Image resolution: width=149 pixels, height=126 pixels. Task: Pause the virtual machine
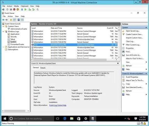[x=22, y=9]
